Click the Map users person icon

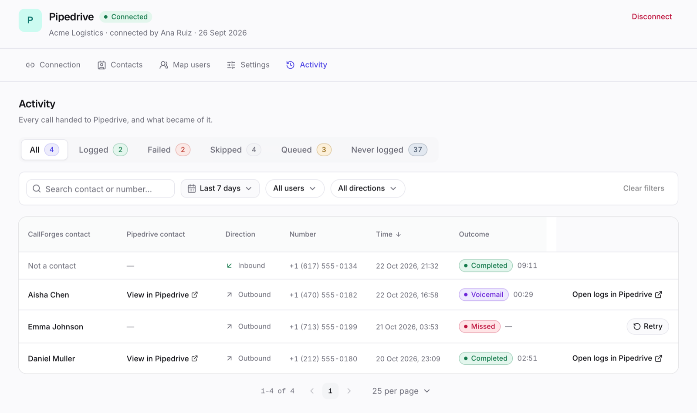pos(164,65)
